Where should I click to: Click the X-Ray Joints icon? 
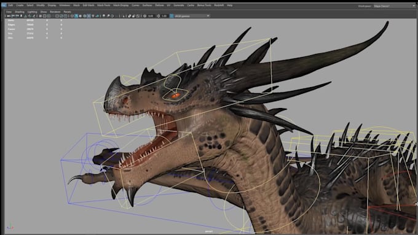(x=138, y=16)
